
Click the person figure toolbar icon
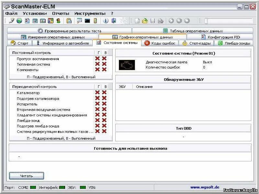58,21
